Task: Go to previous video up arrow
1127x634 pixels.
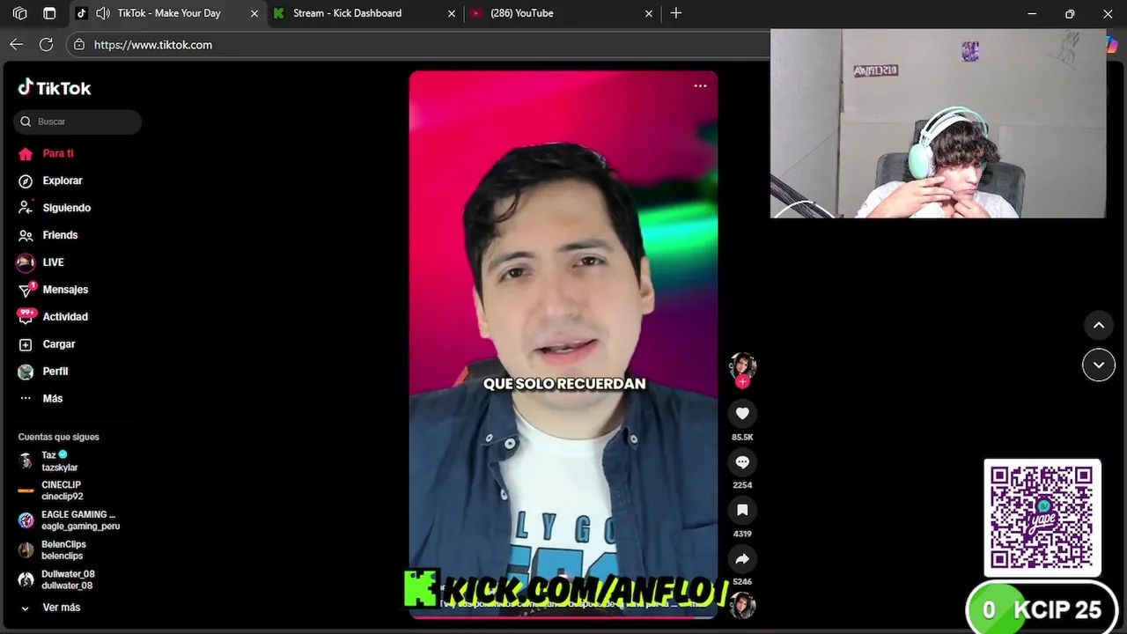Action: pyautogui.click(x=1099, y=326)
